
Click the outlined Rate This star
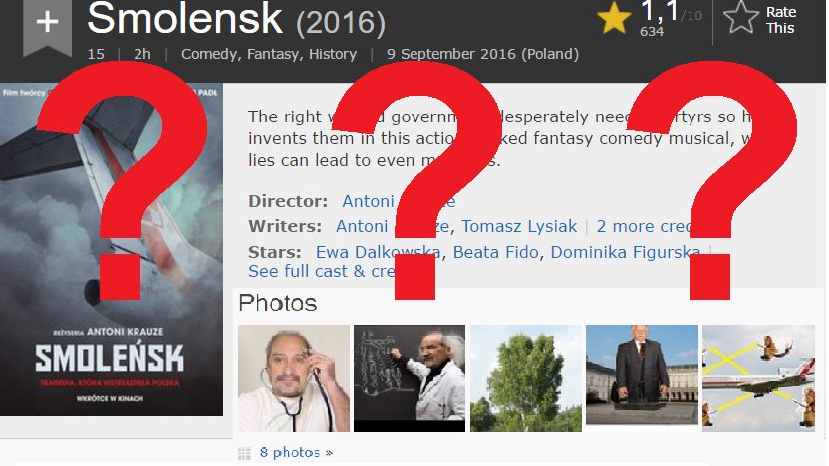pyautogui.click(x=740, y=18)
